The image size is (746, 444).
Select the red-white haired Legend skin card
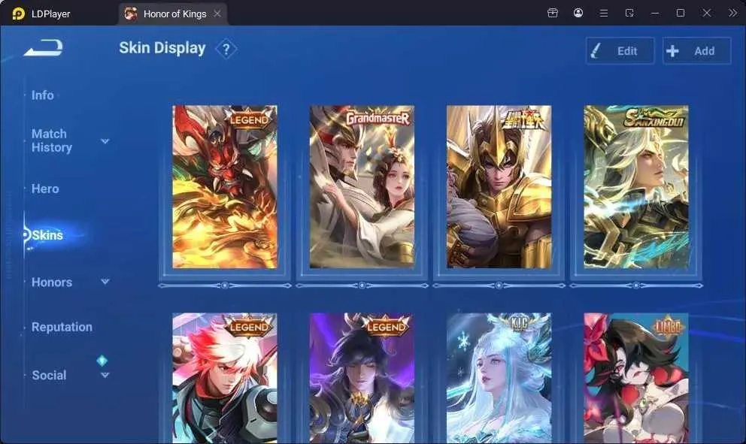[x=225, y=379]
